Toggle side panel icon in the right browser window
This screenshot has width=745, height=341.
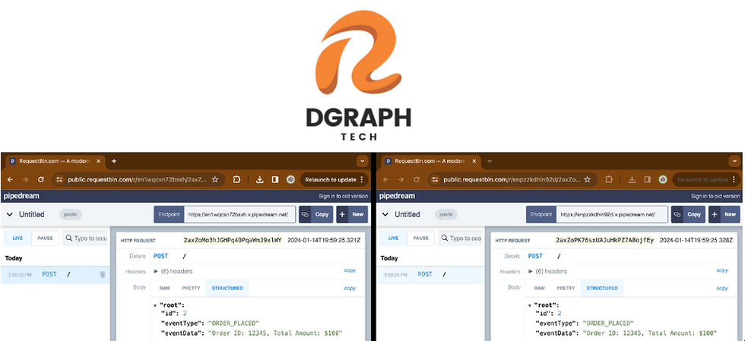point(647,179)
